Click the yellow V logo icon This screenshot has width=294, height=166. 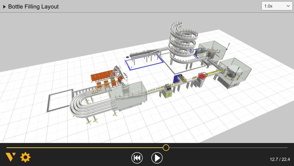click(x=11, y=157)
